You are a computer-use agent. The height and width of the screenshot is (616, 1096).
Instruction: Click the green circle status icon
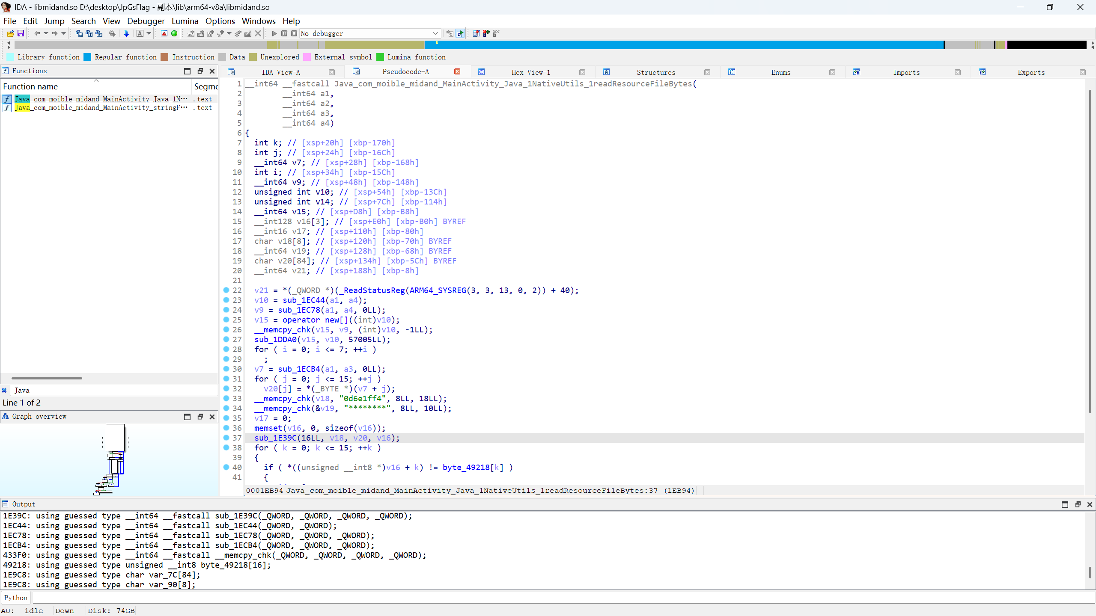click(174, 33)
